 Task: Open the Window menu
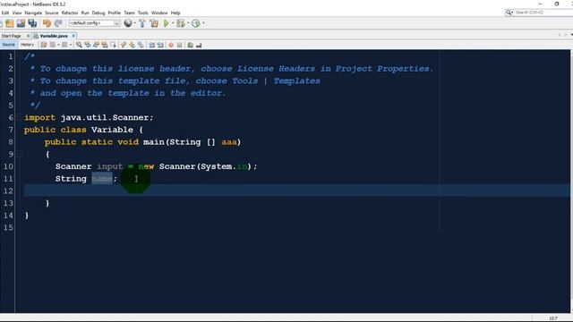(159, 13)
